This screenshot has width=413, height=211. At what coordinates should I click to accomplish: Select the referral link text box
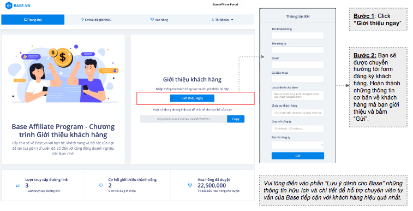coord(183,119)
